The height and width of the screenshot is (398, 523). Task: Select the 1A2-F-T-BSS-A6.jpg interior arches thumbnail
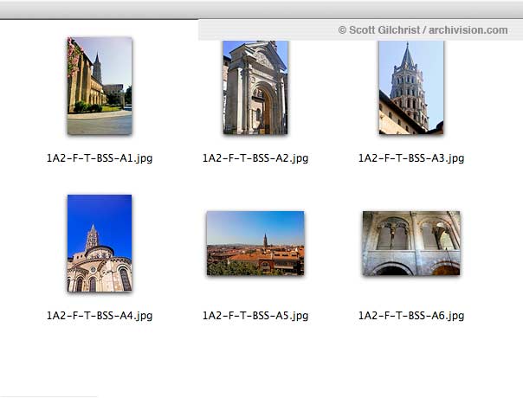tap(411, 243)
